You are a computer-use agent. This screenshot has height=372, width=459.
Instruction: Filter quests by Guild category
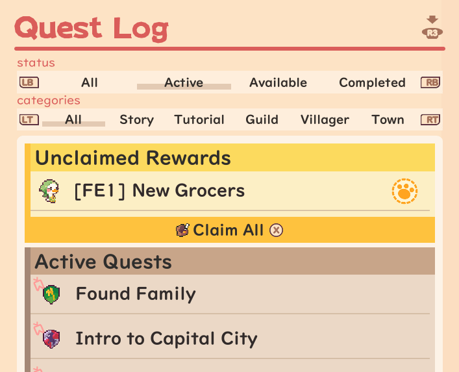[262, 119]
